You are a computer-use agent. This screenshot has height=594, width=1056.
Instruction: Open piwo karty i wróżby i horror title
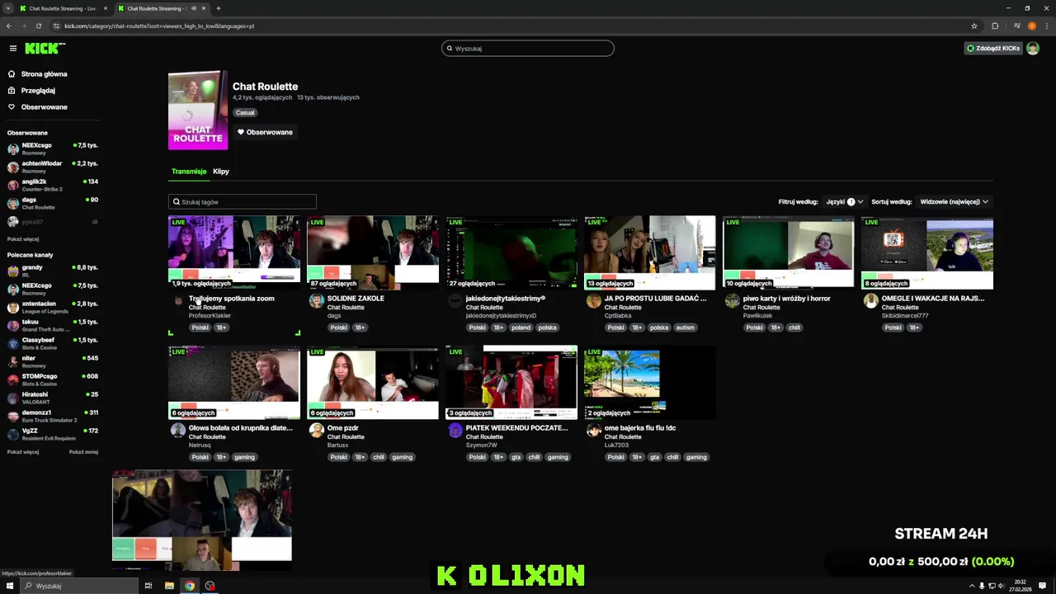(x=786, y=299)
